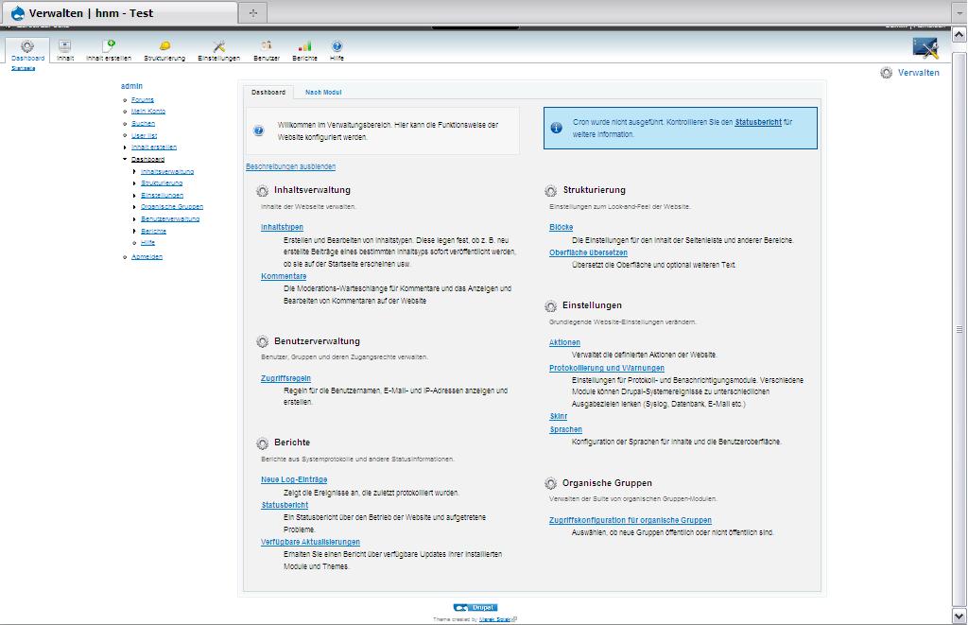Image resolution: width=968 pixels, height=625 pixels.
Task: Collapse the Dashboard sidebar tree item
Action: tap(125, 160)
